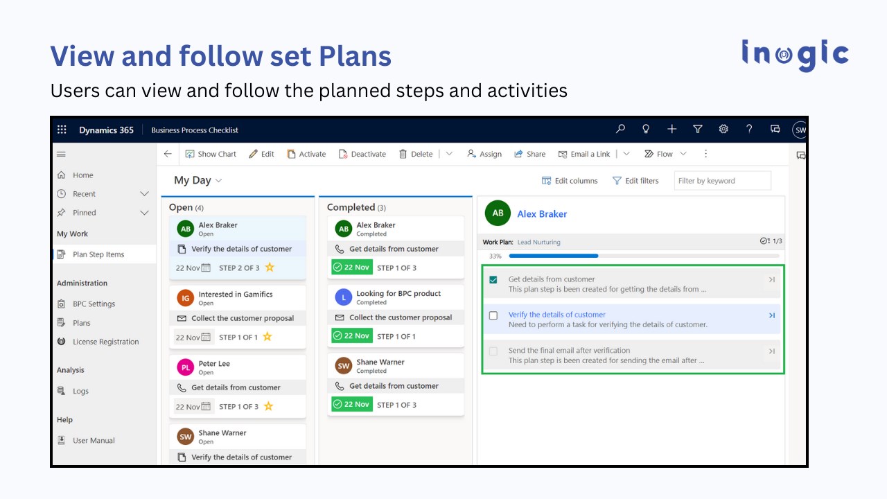Image resolution: width=887 pixels, height=499 pixels.
Task: Open the lightbulb assistant icon
Action: pyautogui.click(x=646, y=129)
